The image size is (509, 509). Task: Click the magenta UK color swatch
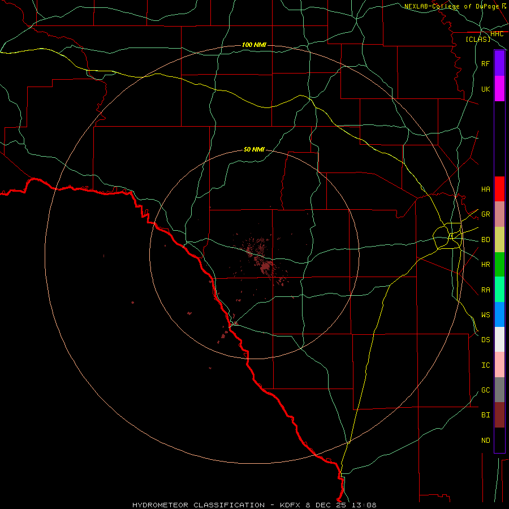click(499, 89)
